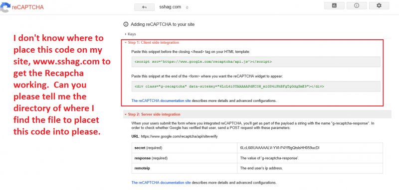Open reCAPTCHA documentation site link in Step 1
Viewport: 399px width, 190px height.
(x=161, y=100)
